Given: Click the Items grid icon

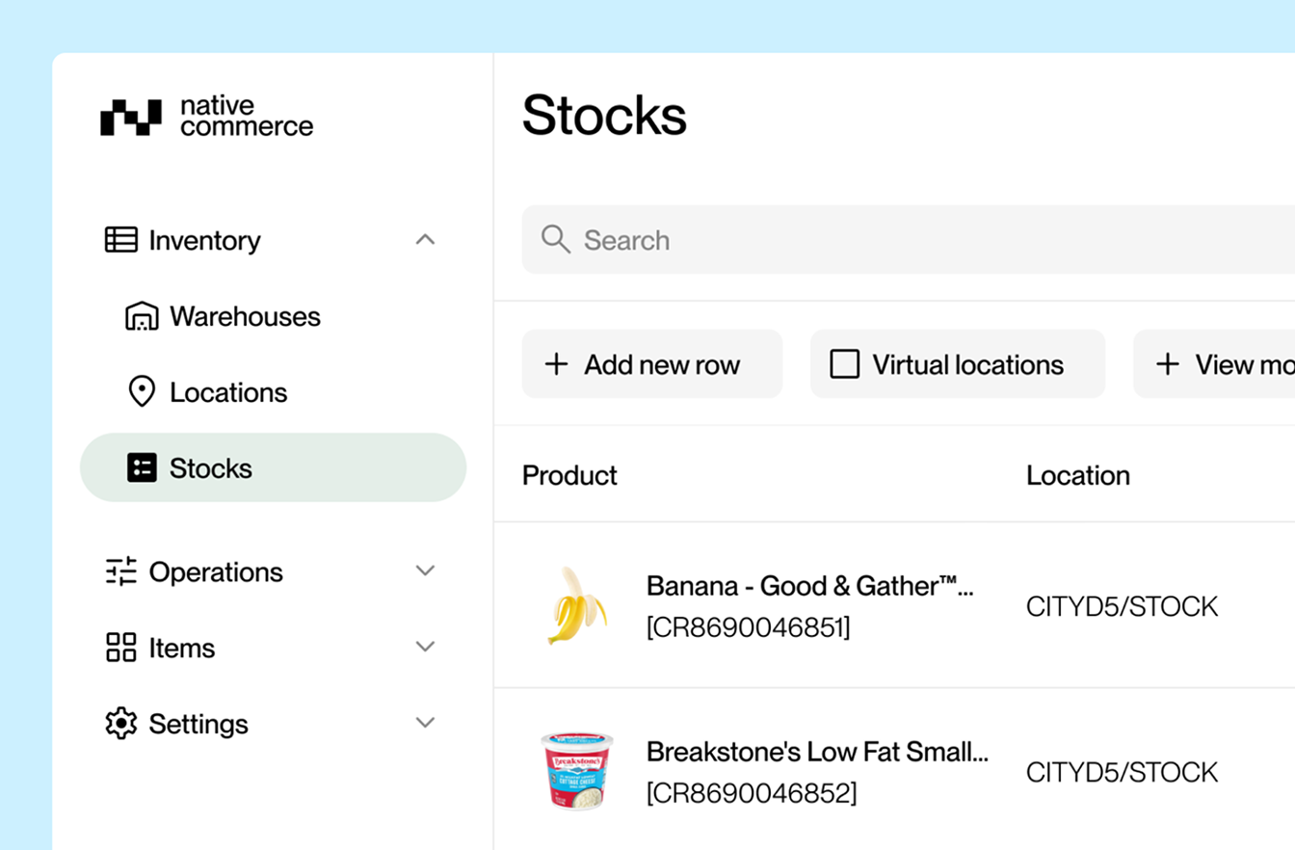Looking at the screenshot, I should pyautogui.click(x=119, y=647).
